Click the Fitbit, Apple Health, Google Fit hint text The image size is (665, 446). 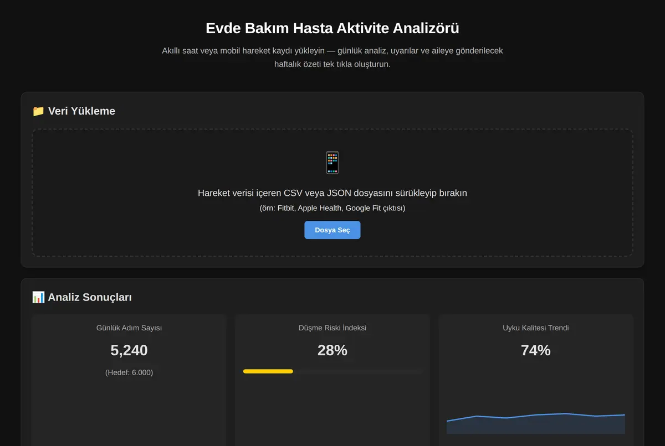tap(332, 208)
